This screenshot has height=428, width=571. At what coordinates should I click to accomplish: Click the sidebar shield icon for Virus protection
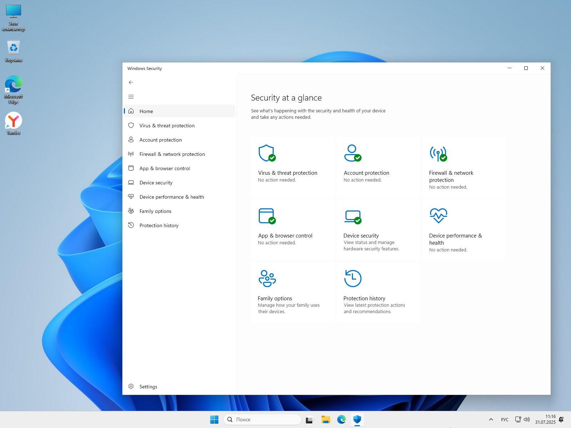(x=131, y=125)
